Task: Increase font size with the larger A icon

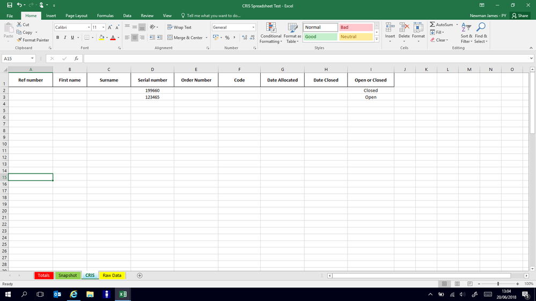Action: 110,27
